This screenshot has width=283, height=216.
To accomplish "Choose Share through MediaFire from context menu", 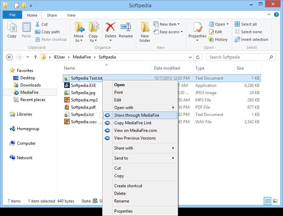I will pos(140,115).
